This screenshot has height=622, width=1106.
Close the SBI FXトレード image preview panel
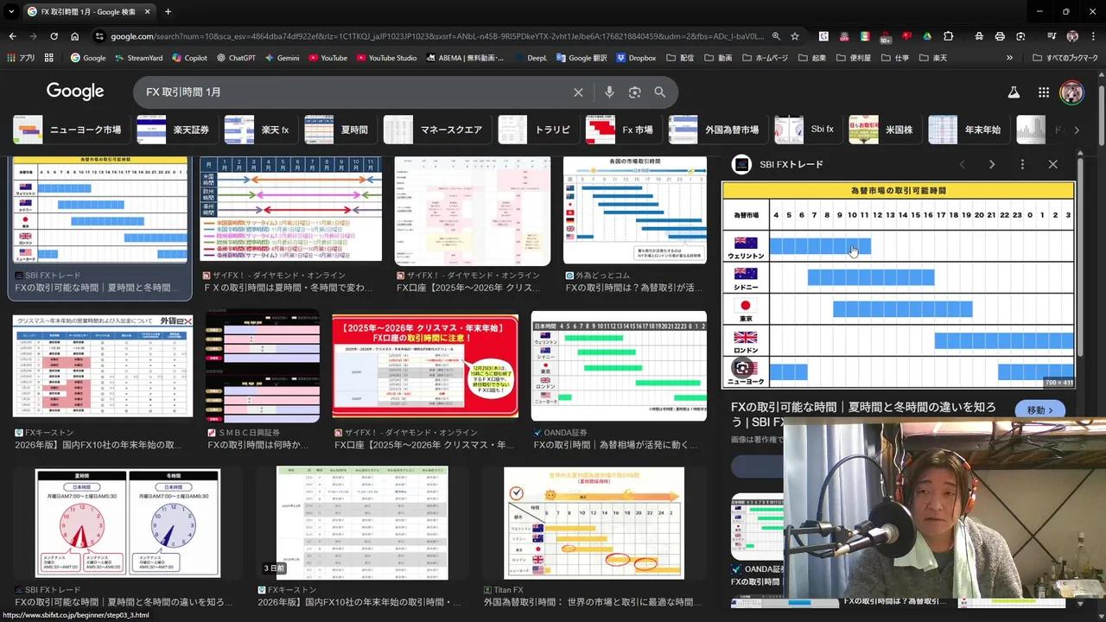click(x=1052, y=164)
